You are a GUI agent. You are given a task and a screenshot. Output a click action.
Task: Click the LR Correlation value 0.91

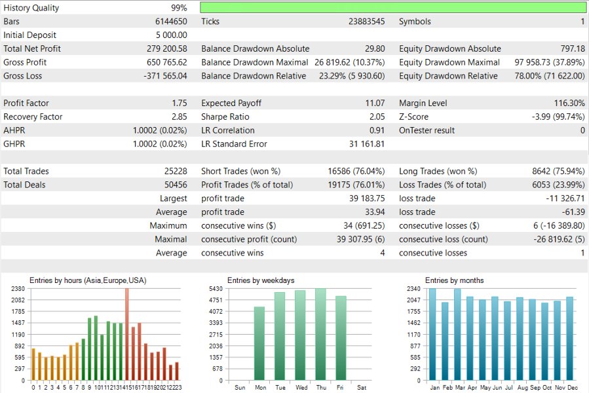(377, 130)
